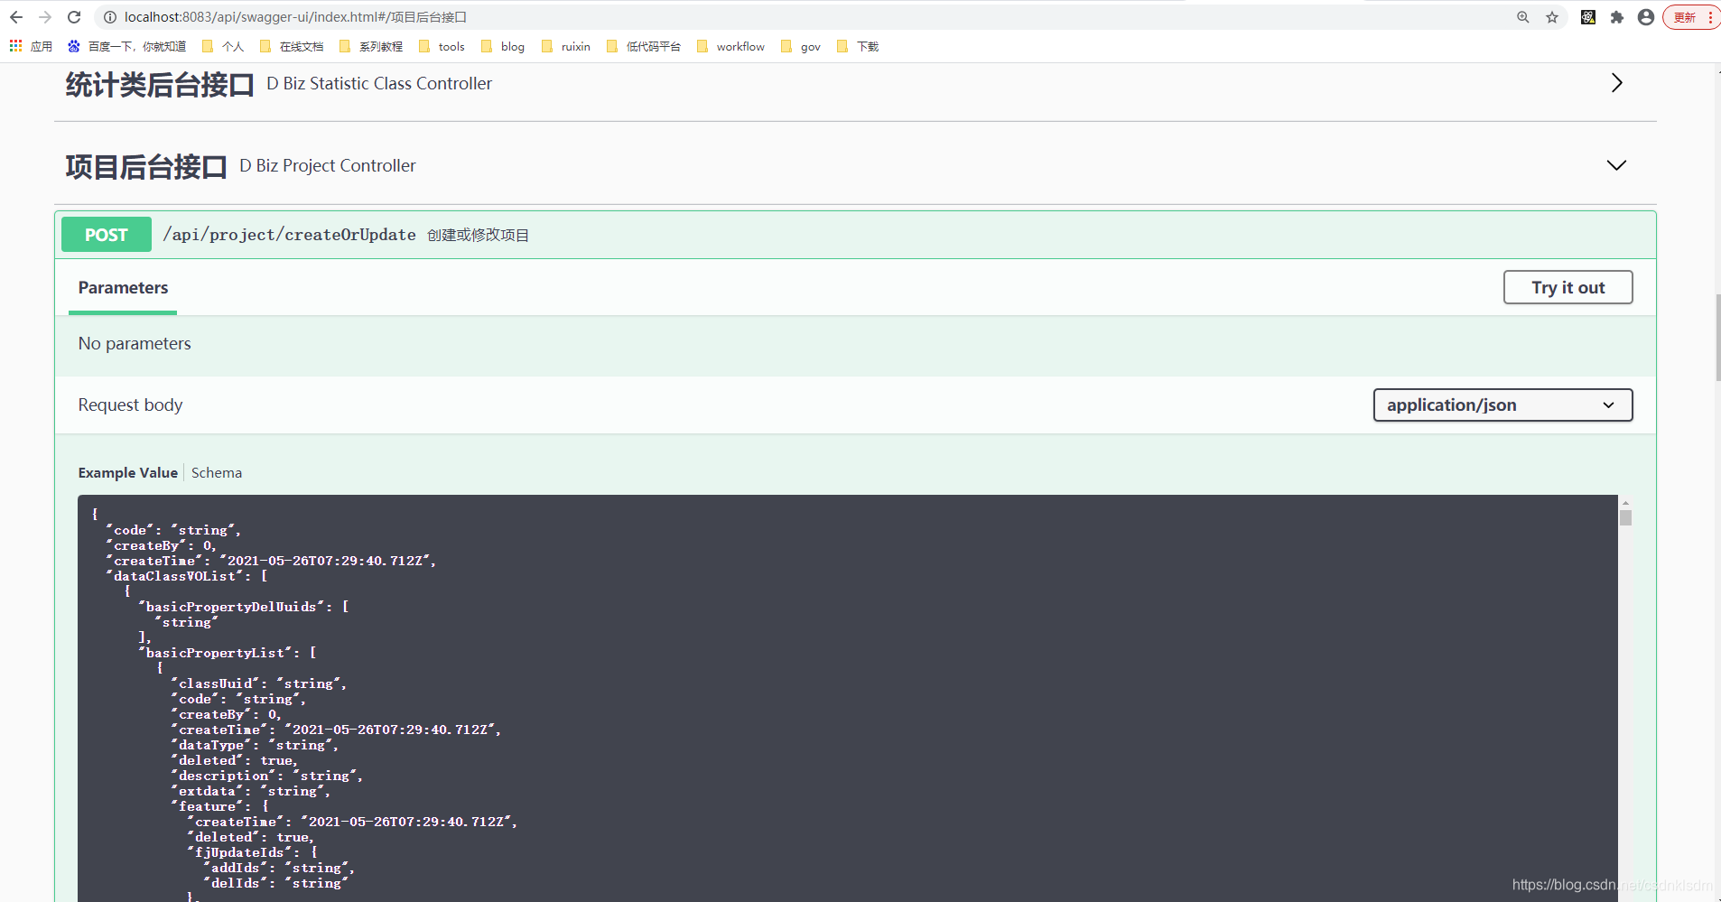Open the application/json content type dropdown

1502,405
